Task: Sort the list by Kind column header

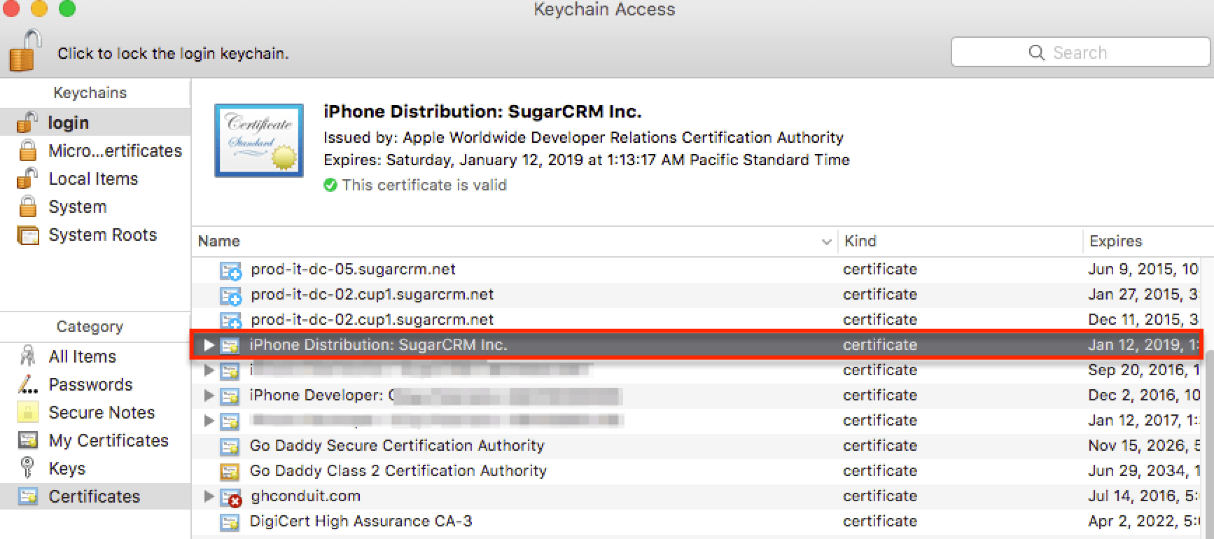Action: pyautogui.click(x=960, y=241)
